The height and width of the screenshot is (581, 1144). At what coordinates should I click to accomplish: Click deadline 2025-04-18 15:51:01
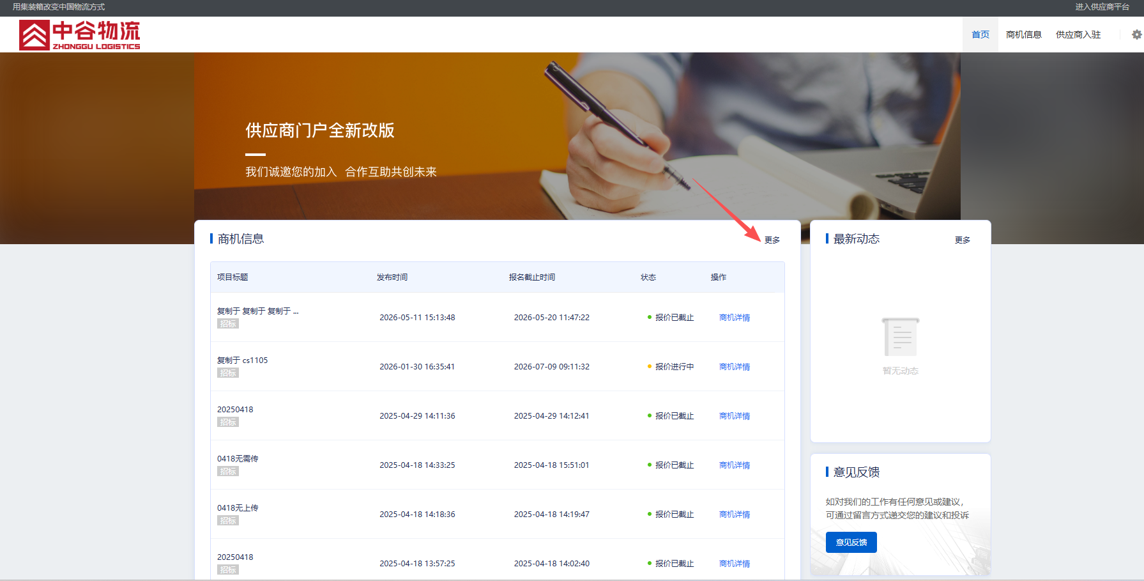(552, 465)
